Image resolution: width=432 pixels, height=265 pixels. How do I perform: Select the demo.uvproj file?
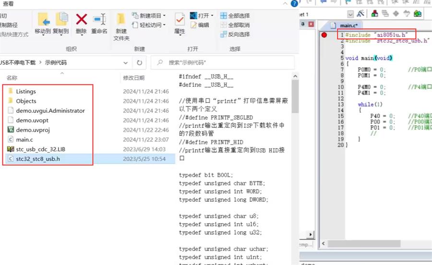coord(33,130)
